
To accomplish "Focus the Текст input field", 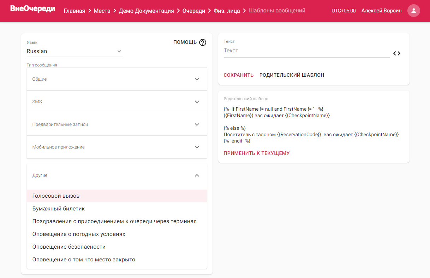I will 306,51.
